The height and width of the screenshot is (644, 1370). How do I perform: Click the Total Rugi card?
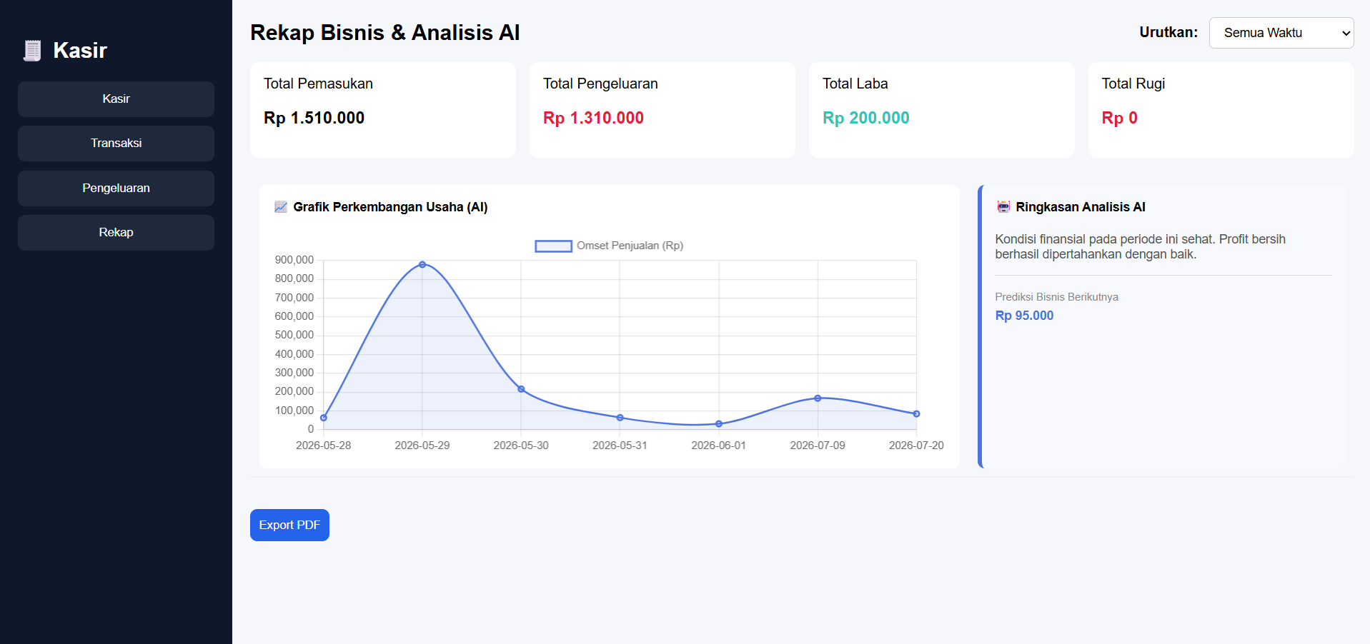[1221, 110]
